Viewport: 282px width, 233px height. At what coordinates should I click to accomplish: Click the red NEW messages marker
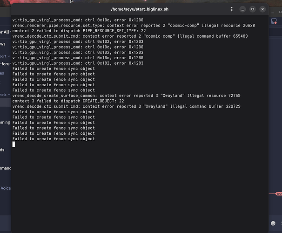point(278,193)
